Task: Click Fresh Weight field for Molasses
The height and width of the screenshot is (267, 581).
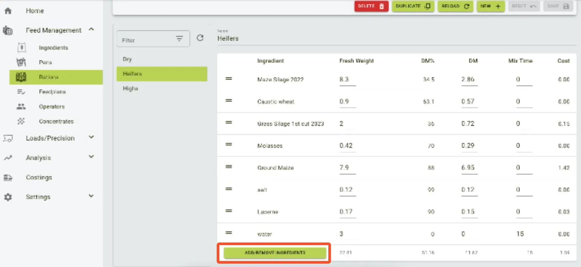Action: pyautogui.click(x=347, y=146)
